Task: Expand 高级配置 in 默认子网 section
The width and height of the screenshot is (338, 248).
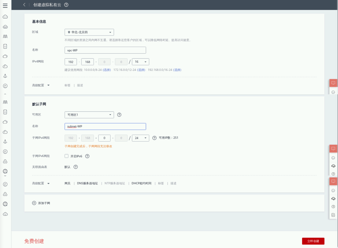Action: [41, 183]
